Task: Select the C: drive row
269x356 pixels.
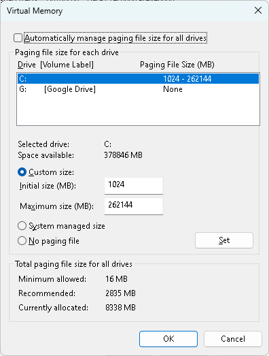Action: [x=138, y=79]
